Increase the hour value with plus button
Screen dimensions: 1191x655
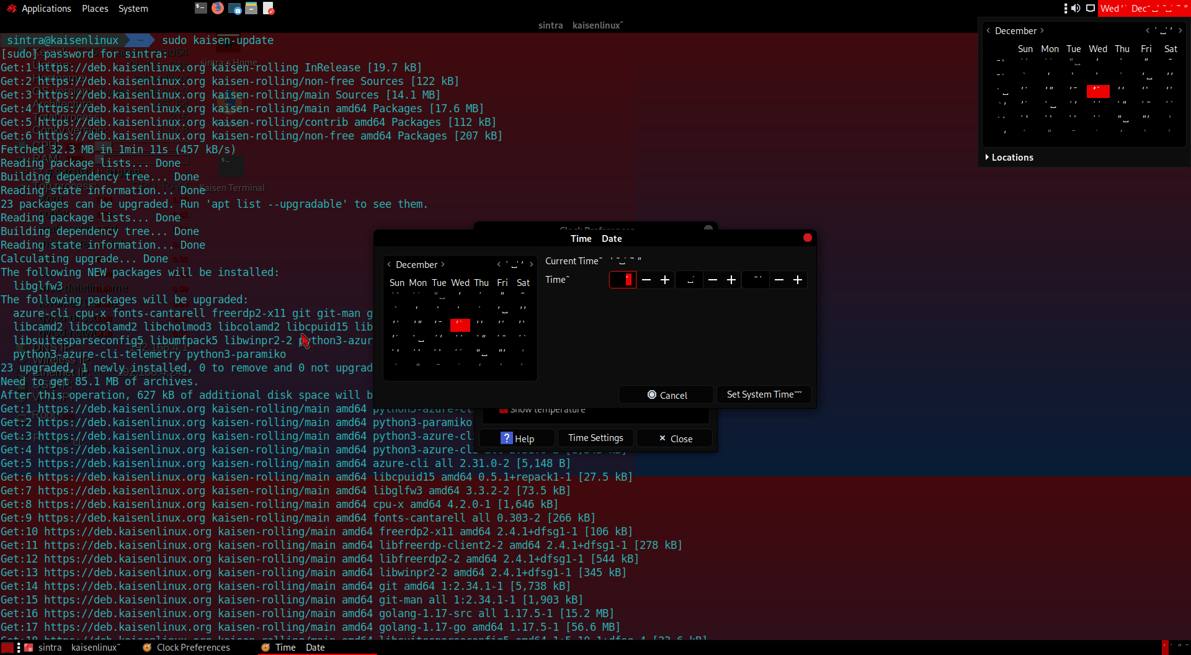tap(665, 280)
